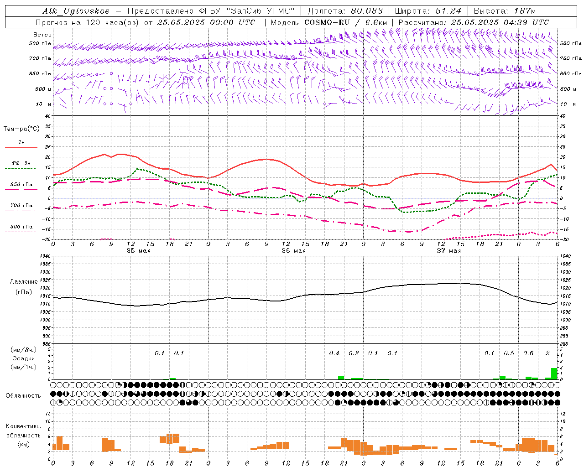This screenshot has width=584, height=467.
Task: Select the model label COSMO-RU / 6.6км
Action: point(346,22)
